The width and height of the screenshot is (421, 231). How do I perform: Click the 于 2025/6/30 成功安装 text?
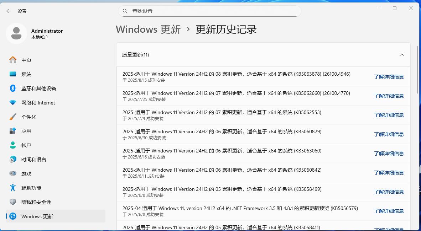(144, 138)
